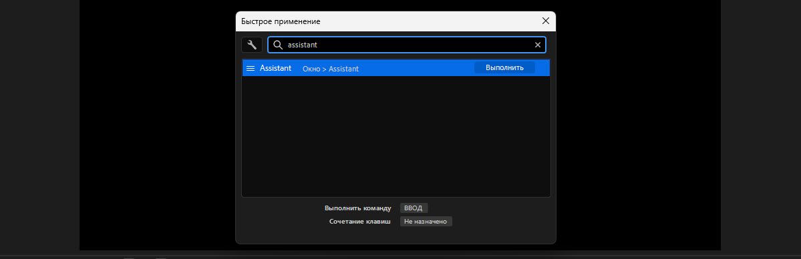Viewport: 801px width, 259px height.
Task: Click the Сочетание клавиш label
Action: 360,222
